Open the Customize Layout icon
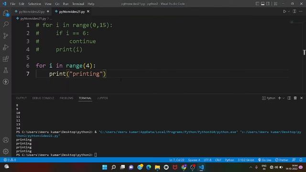 pyautogui.click(x=275, y=4)
